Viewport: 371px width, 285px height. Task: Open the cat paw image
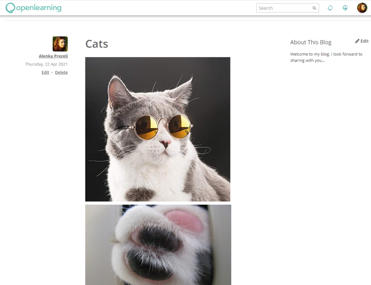[158, 245]
